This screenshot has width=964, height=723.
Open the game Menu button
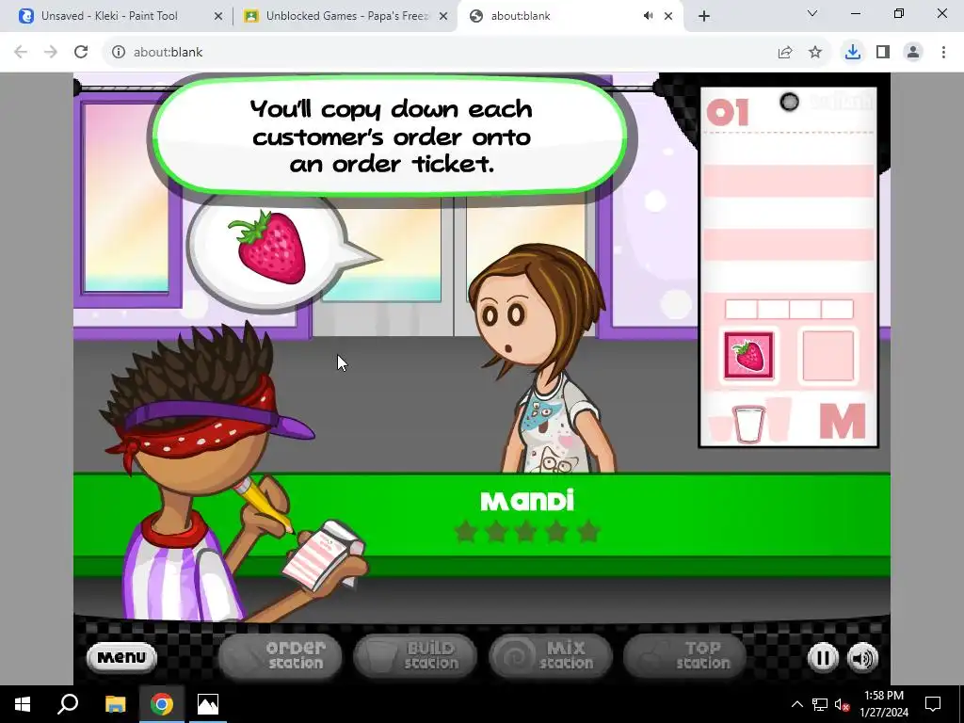[121, 657]
